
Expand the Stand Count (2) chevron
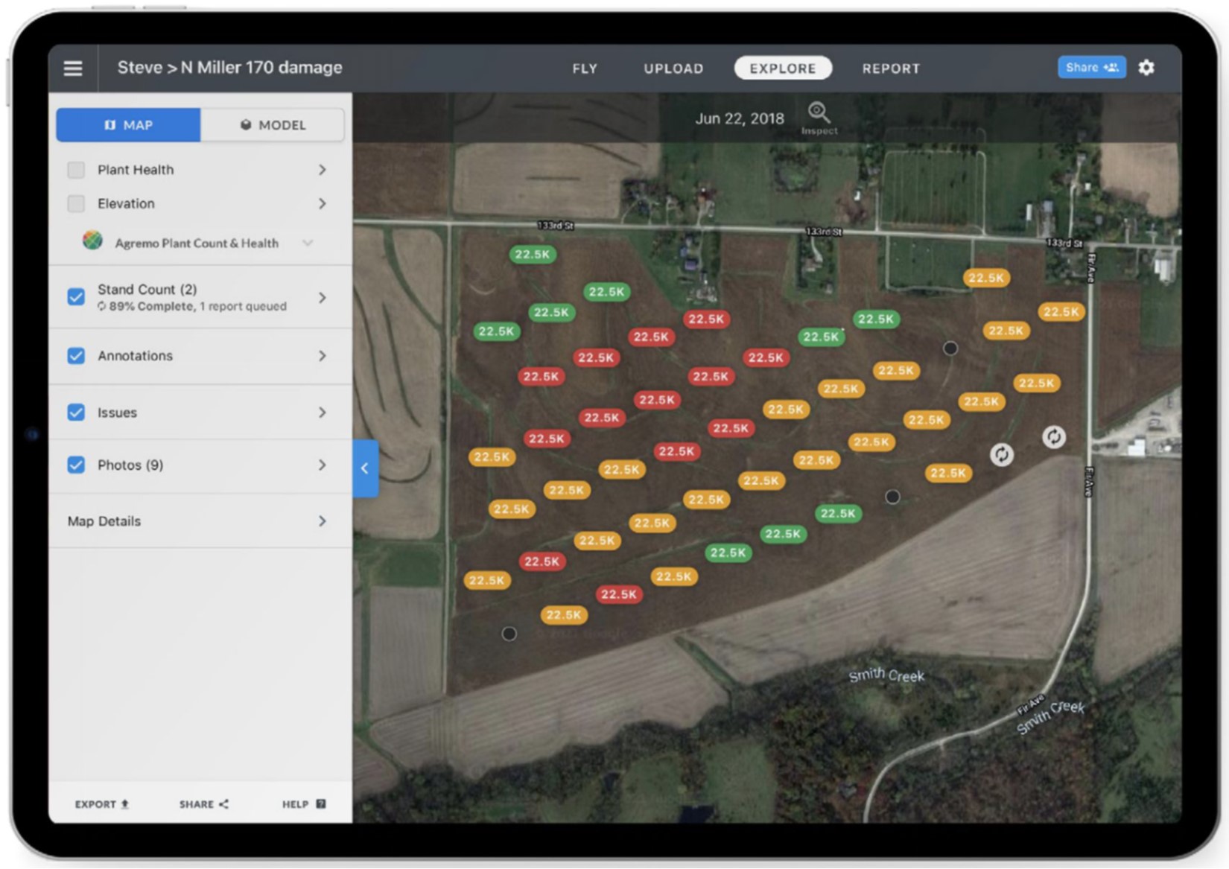[322, 298]
